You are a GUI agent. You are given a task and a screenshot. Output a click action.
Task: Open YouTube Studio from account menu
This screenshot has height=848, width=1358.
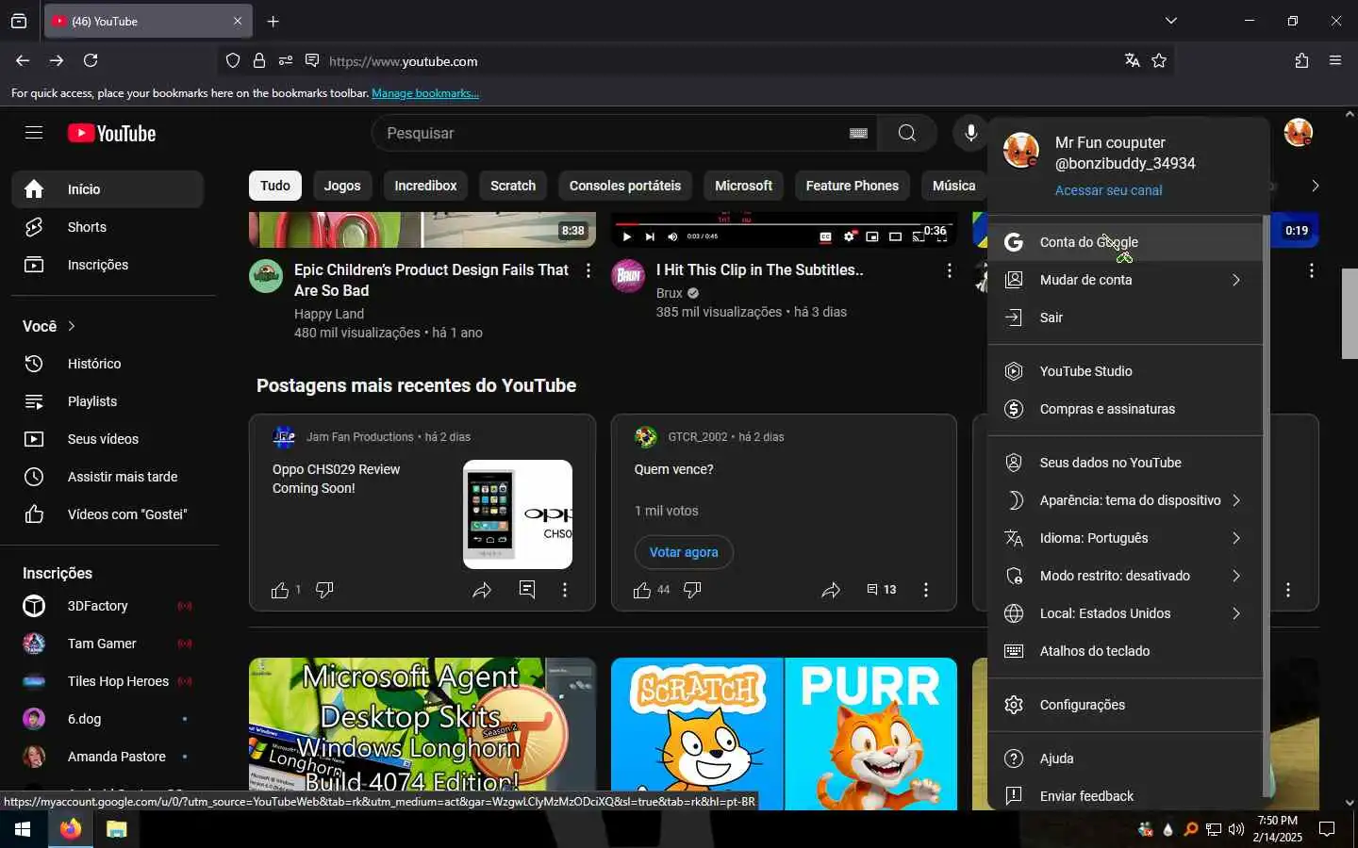coord(1124,371)
